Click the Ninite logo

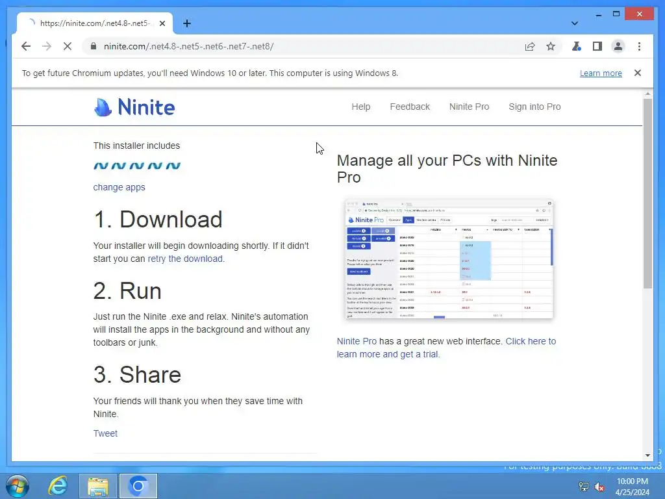134,107
